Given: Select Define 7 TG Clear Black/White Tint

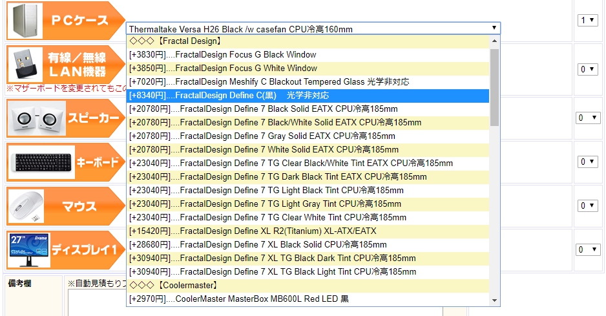Looking at the screenshot, I should click(308, 163).
